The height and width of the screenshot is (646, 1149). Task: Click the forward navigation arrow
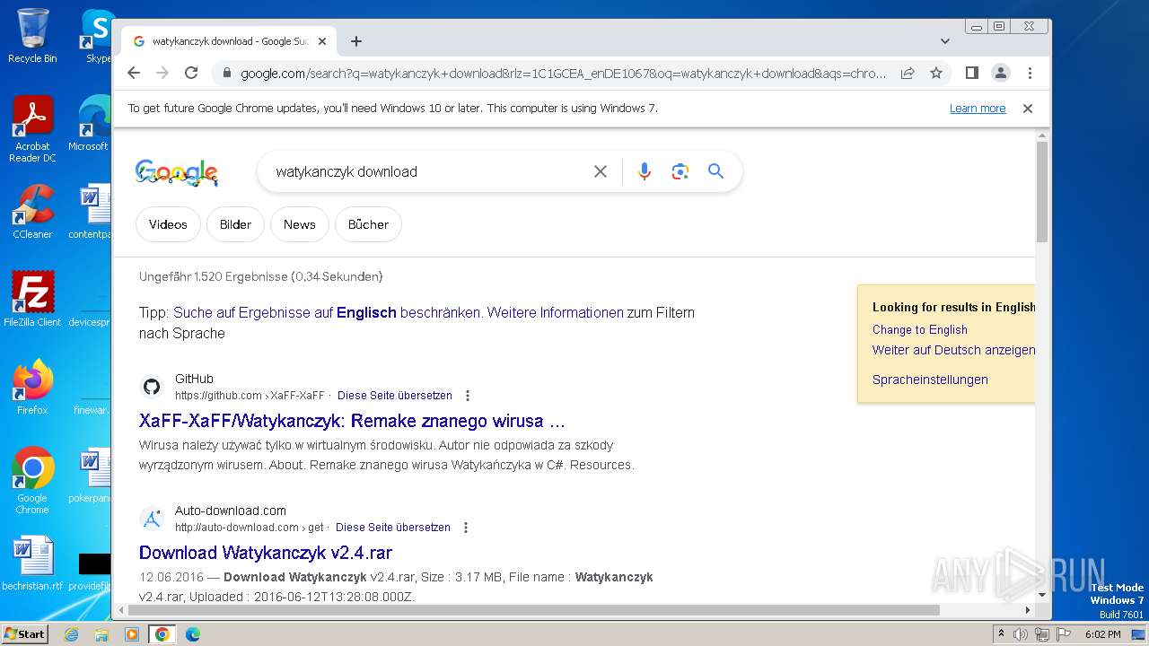click(162, 73)
